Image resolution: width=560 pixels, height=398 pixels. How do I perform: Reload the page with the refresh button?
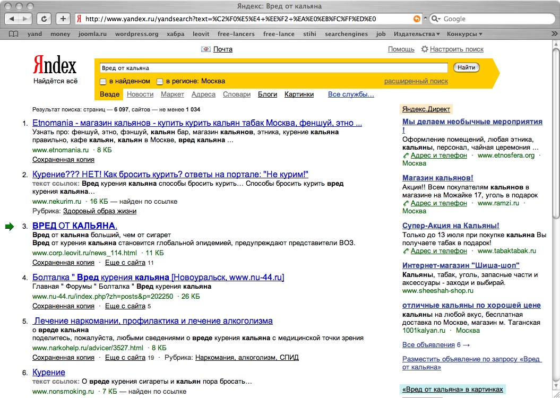(x=45, y=19)
